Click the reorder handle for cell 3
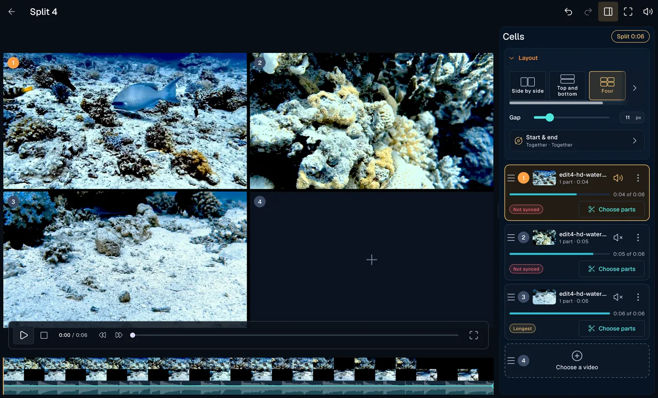Screen dimensions: 658x398 click(x=511, y=297)
